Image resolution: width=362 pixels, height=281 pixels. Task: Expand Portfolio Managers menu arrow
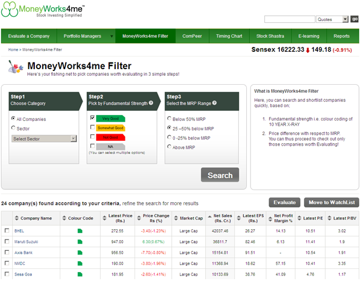(x=112, y=36)
